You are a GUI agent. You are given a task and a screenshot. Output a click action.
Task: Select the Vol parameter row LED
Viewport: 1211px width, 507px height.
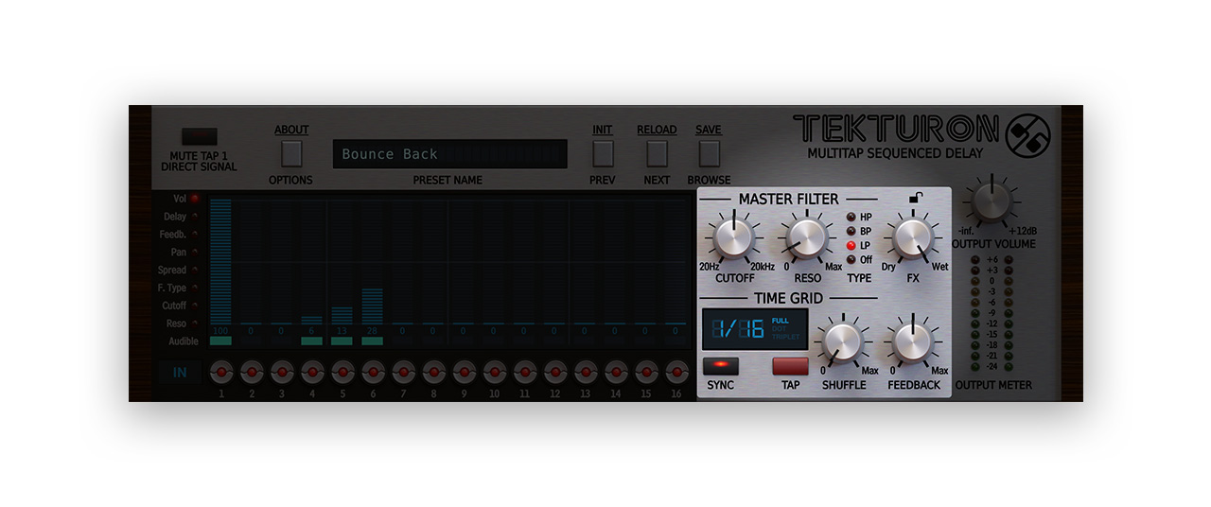(x=195, y=199)
